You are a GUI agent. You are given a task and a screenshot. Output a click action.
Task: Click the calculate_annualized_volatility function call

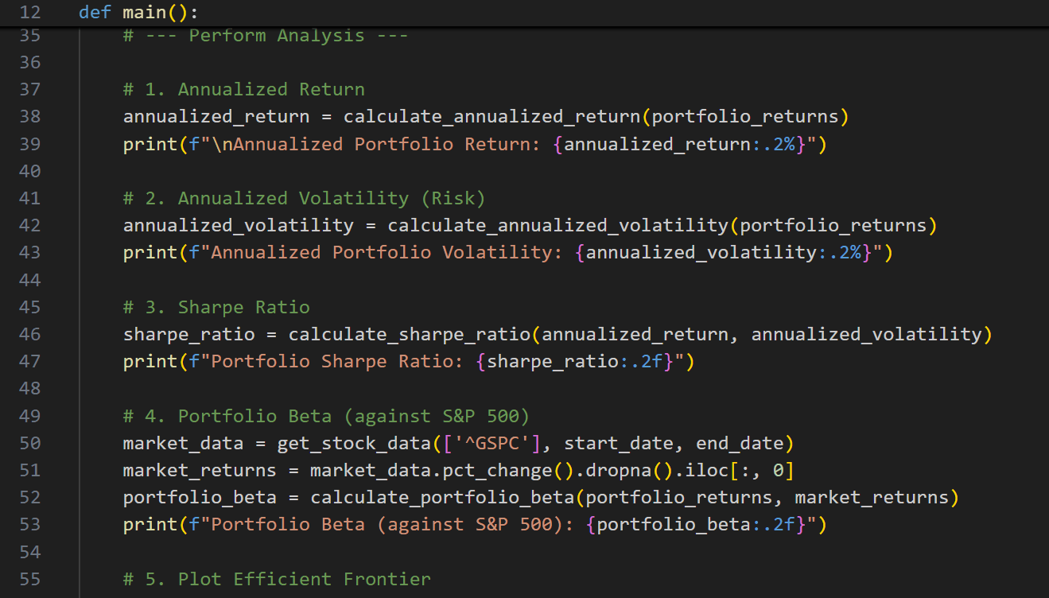[558, 226]
